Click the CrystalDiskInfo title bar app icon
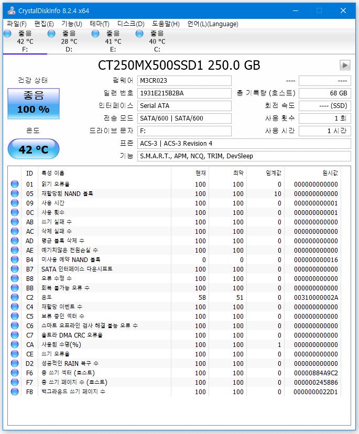The image size is (359, 434). coord(12,11)
